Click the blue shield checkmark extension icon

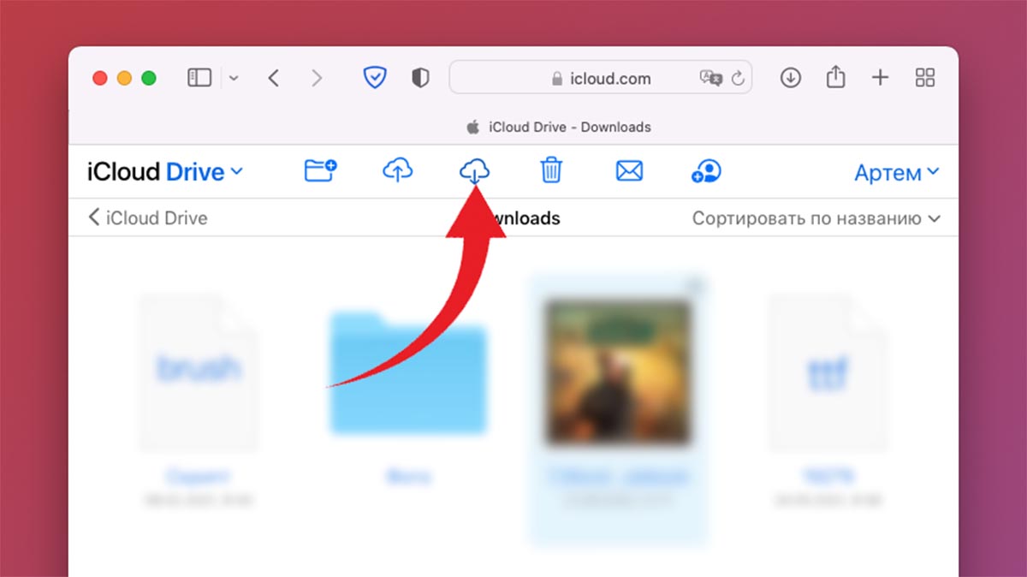[375, 78]
